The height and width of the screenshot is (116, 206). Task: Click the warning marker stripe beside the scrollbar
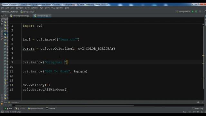click(203, 56)
